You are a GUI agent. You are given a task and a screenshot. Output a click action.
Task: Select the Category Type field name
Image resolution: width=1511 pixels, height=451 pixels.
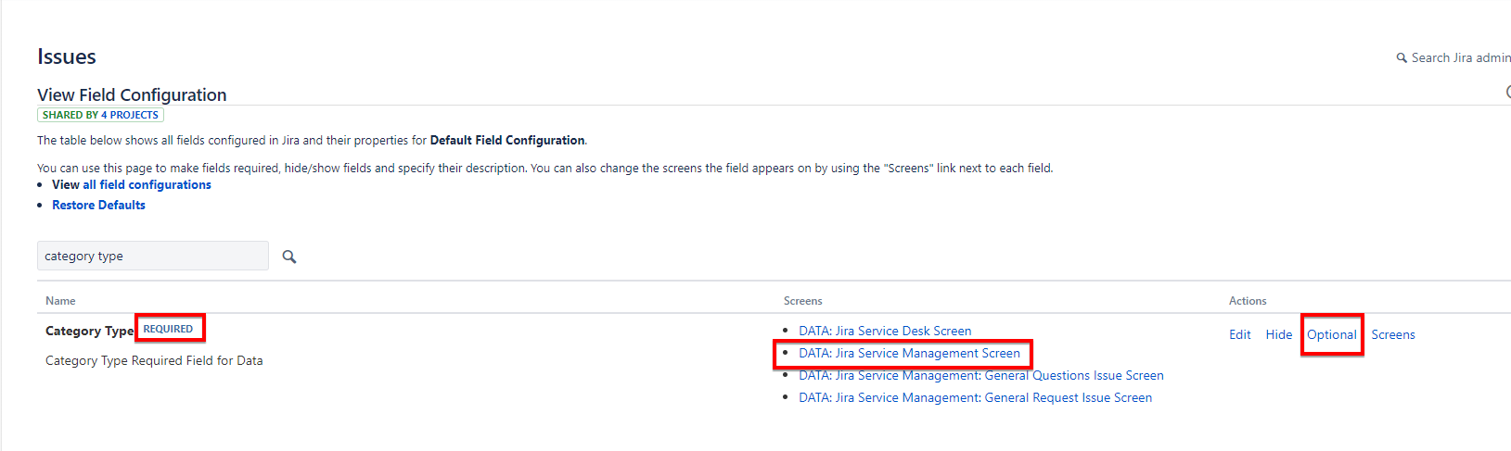[89, 331]
